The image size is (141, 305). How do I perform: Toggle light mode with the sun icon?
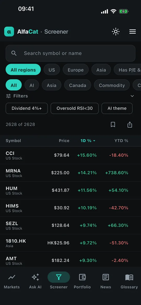click(116, 32)
